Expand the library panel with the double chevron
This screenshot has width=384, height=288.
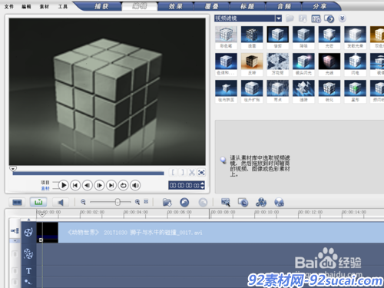click(x=342, y=18)
